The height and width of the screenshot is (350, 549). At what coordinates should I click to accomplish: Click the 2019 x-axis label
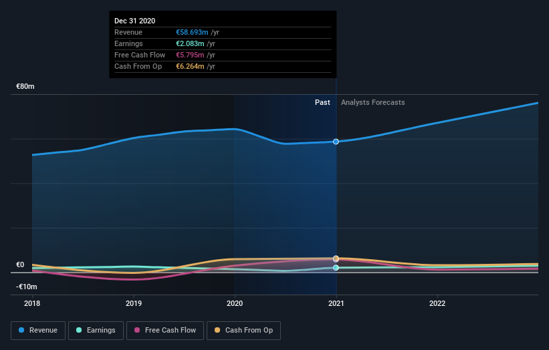pos(133,303)
